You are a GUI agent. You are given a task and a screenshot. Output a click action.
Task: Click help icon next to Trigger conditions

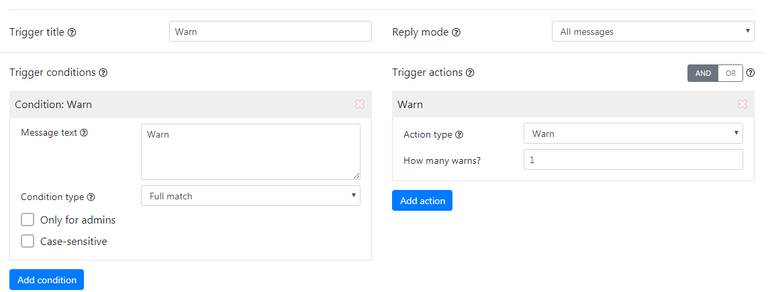pos(103,72)
